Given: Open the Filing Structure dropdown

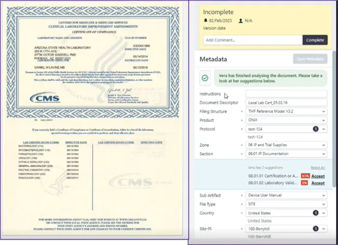Looking at the screenshot, I should 286,111.
